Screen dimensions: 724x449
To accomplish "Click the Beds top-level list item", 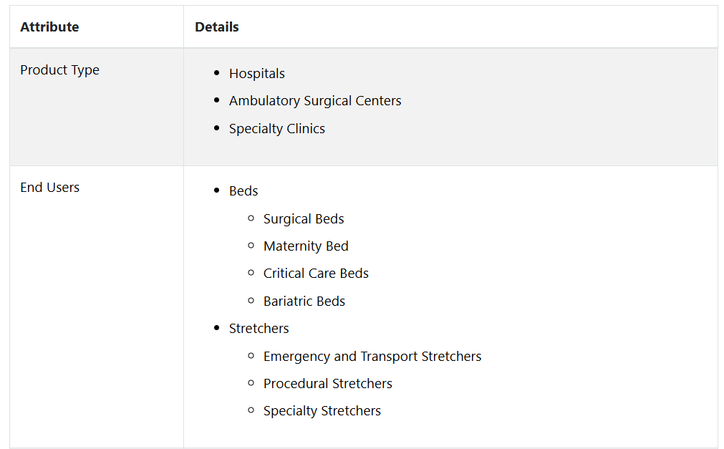I will 243,191.
